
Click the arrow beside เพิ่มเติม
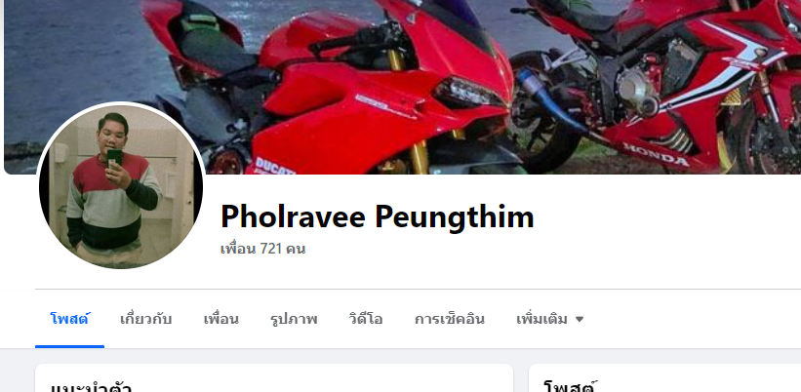pos(580,320)
